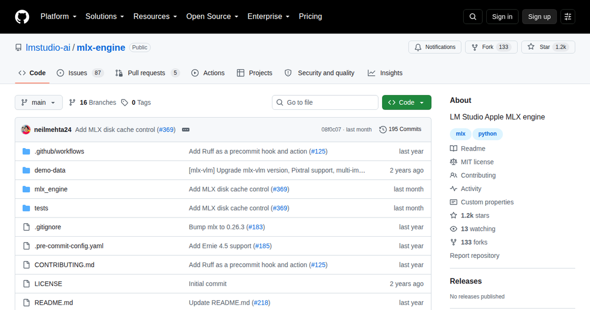
Task: Click the Report repository link
Action: [474, 256]
